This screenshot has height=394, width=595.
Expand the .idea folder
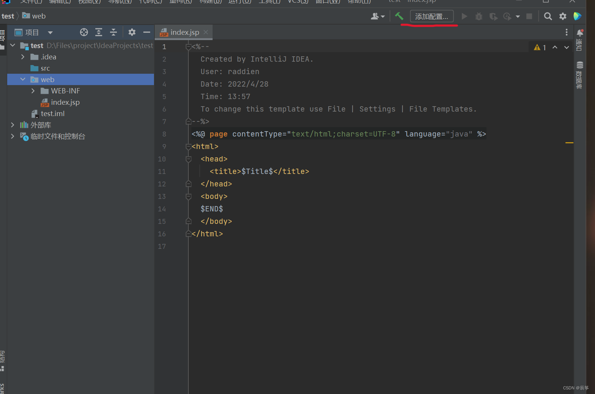[23, 57]
